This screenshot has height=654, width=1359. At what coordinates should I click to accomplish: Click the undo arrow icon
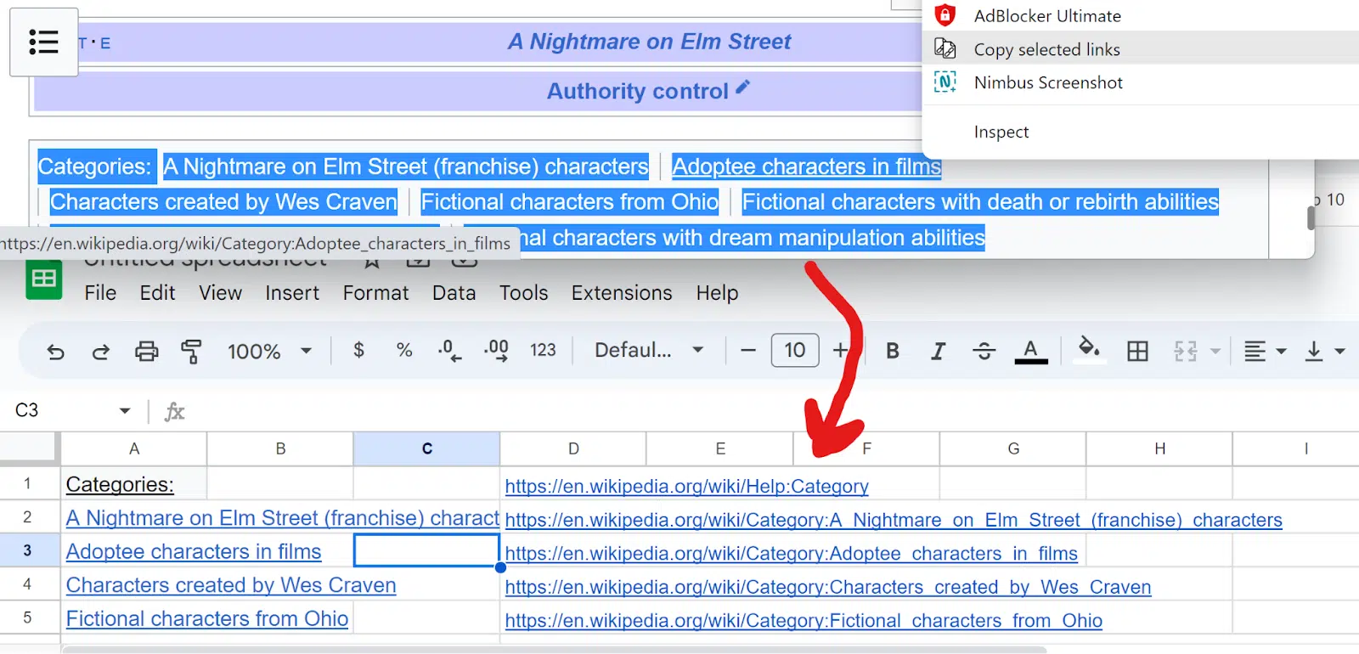click(x=55, y=352)
